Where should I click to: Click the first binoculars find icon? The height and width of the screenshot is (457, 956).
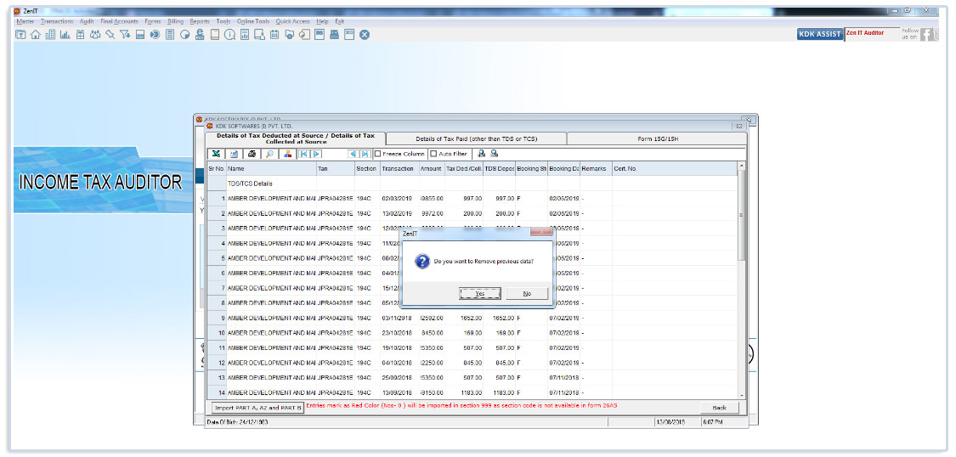(482, 154)
